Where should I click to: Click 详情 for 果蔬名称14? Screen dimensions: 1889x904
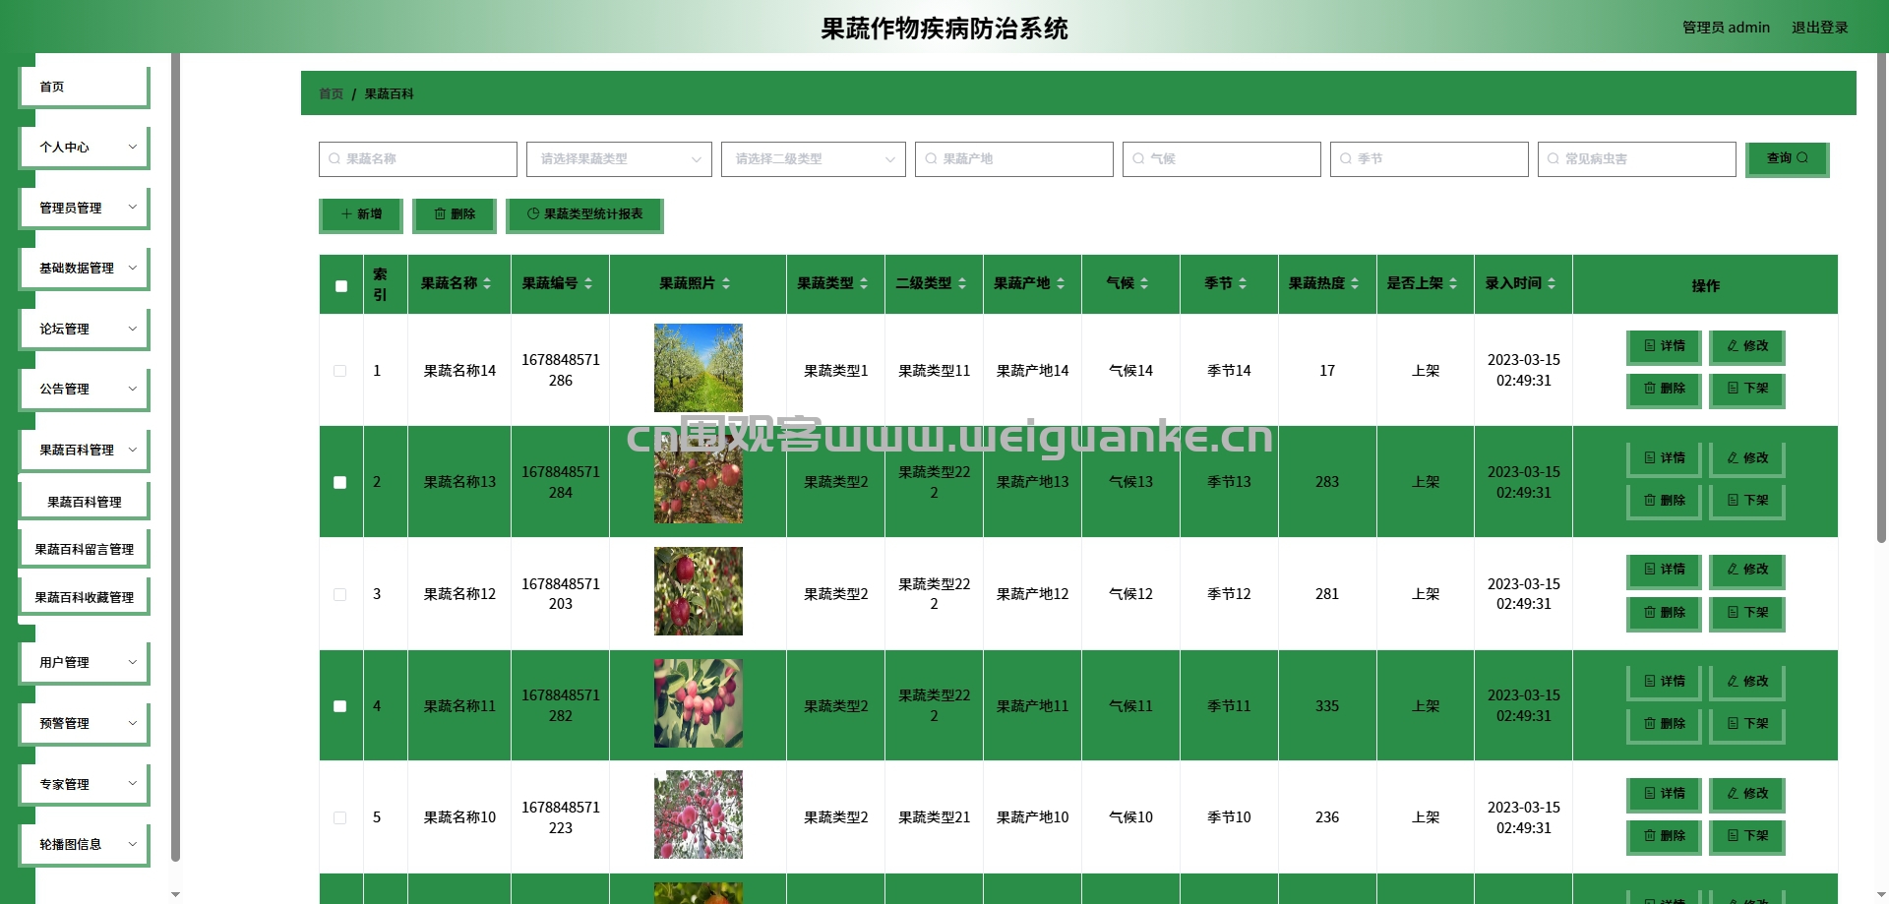point(1665,346)
